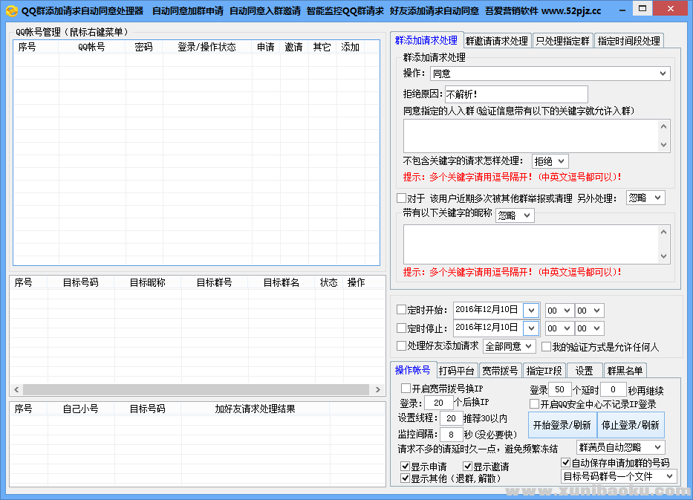
Task: Enable 开启宽带拨号换IP checkbox
Action: [406, 388]
